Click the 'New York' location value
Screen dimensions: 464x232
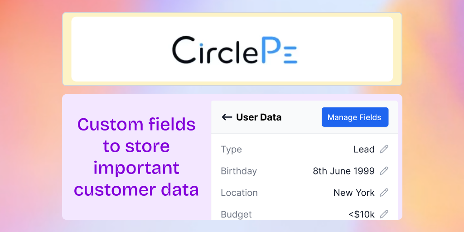(354, 193)
